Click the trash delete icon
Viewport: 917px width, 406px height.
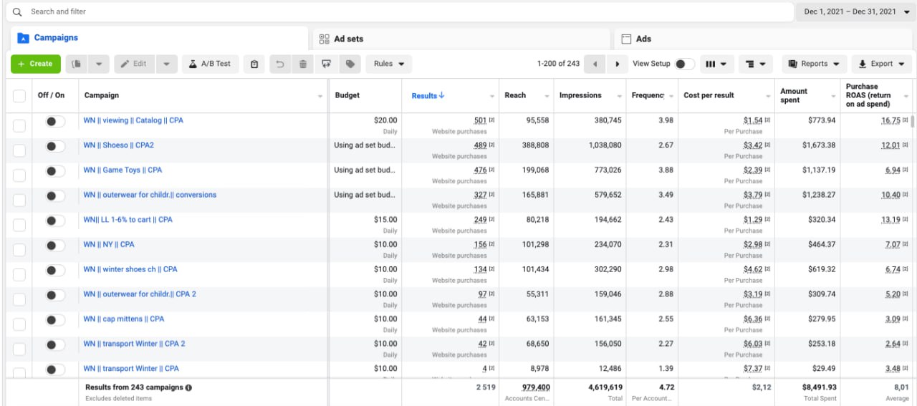tap(303, 64)
